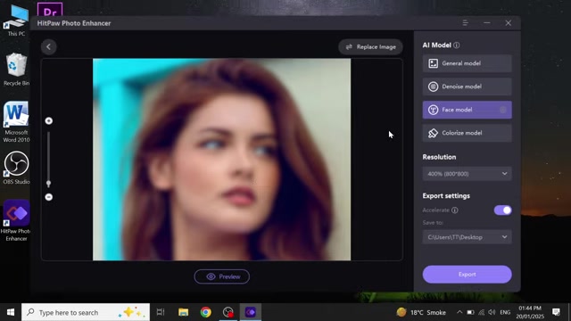Open the Save to folder dropdown
This screenshot has height=321, width=571.
point(467,237)
